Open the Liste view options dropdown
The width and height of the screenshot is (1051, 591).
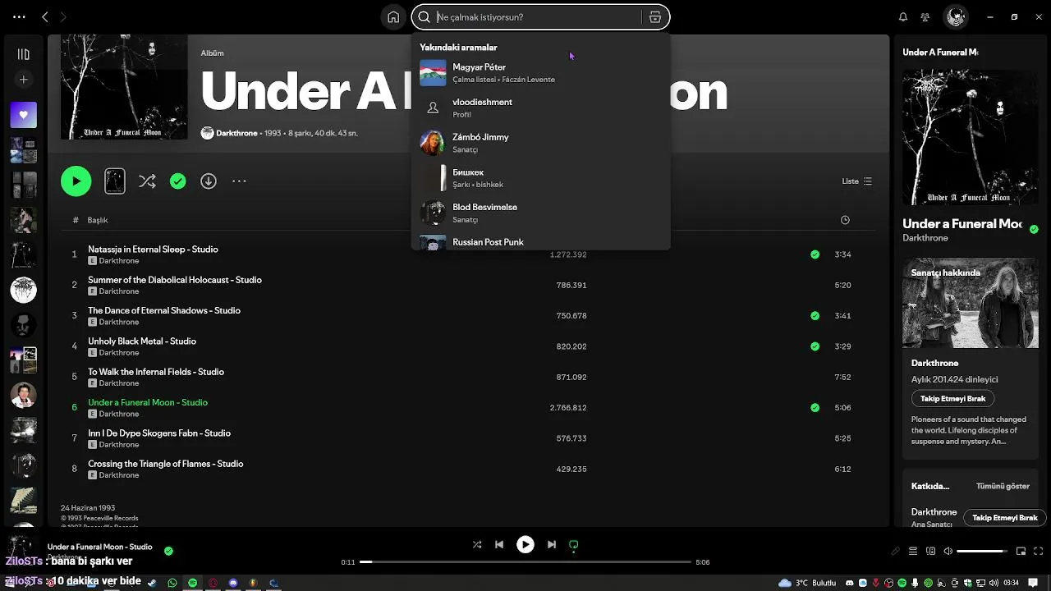pos(857,181)
